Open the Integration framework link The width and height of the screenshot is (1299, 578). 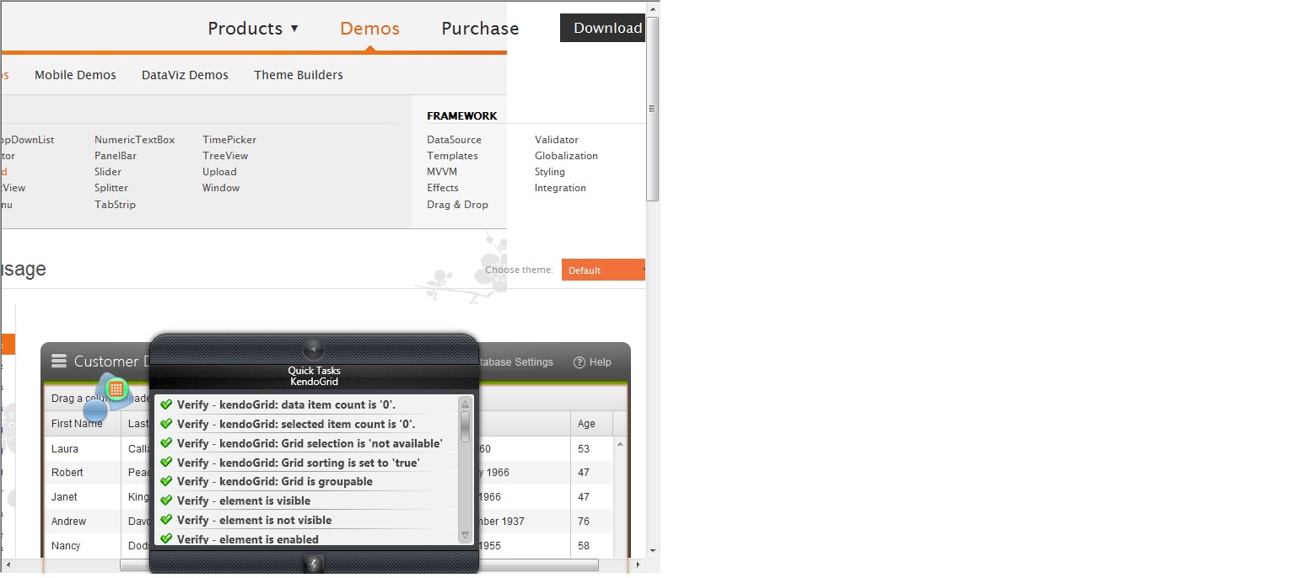[x=560, y=188]
